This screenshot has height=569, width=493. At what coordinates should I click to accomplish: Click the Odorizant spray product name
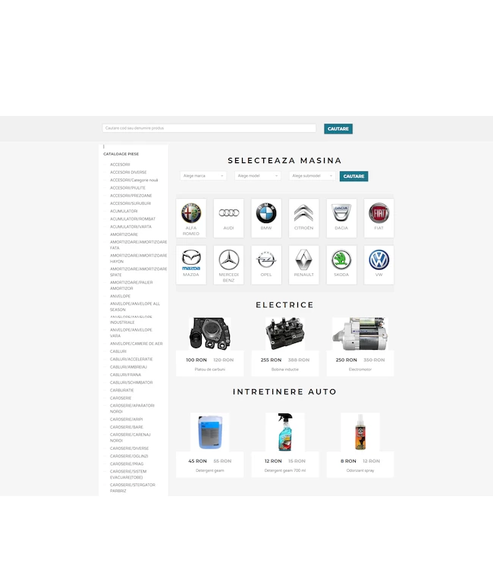[360, 470]
